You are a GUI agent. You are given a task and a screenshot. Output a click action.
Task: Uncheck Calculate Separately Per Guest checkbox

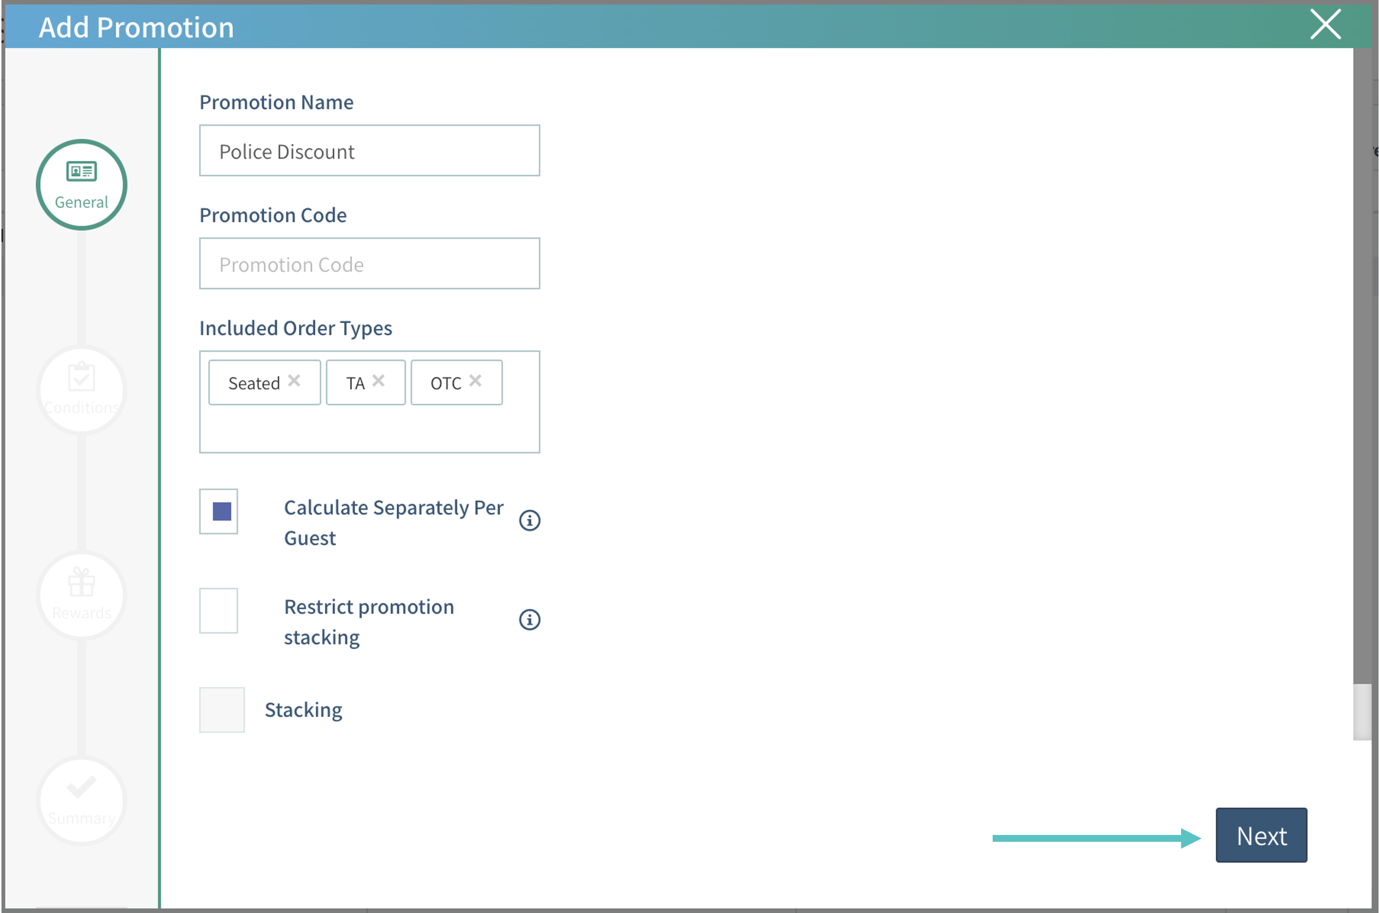(x=219, y=511)
